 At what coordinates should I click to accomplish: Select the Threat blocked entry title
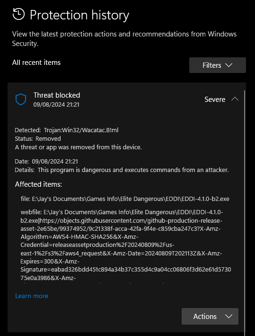point(57,95)
